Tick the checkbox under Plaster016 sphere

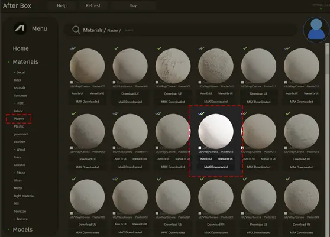tap(200, 148)
